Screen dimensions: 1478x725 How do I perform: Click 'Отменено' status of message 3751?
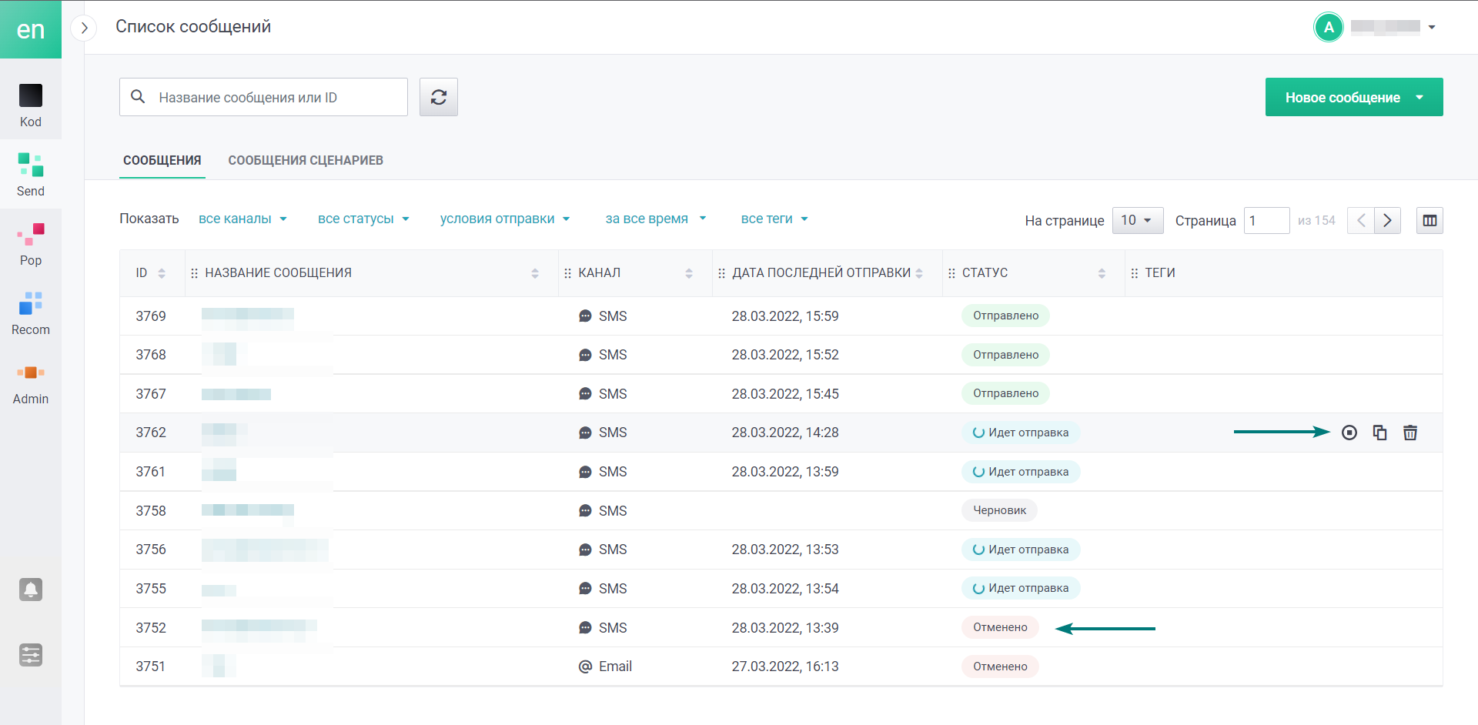click(x=1000, y=667)
